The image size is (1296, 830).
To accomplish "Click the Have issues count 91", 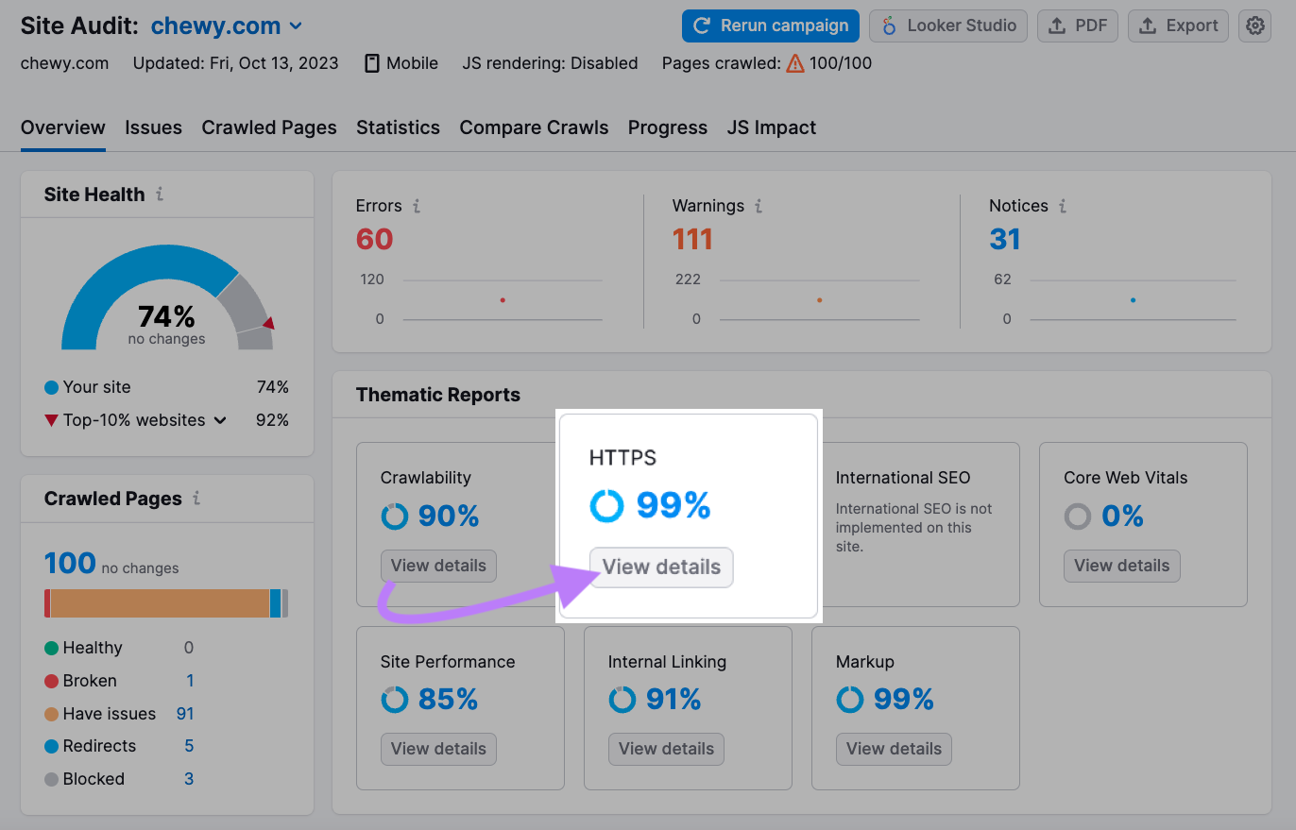I will (x=185, y=714).
